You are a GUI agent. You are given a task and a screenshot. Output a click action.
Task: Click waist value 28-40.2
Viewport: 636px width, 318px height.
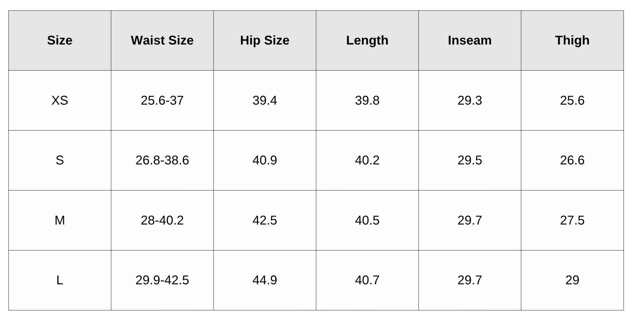(x=162, y=220)
